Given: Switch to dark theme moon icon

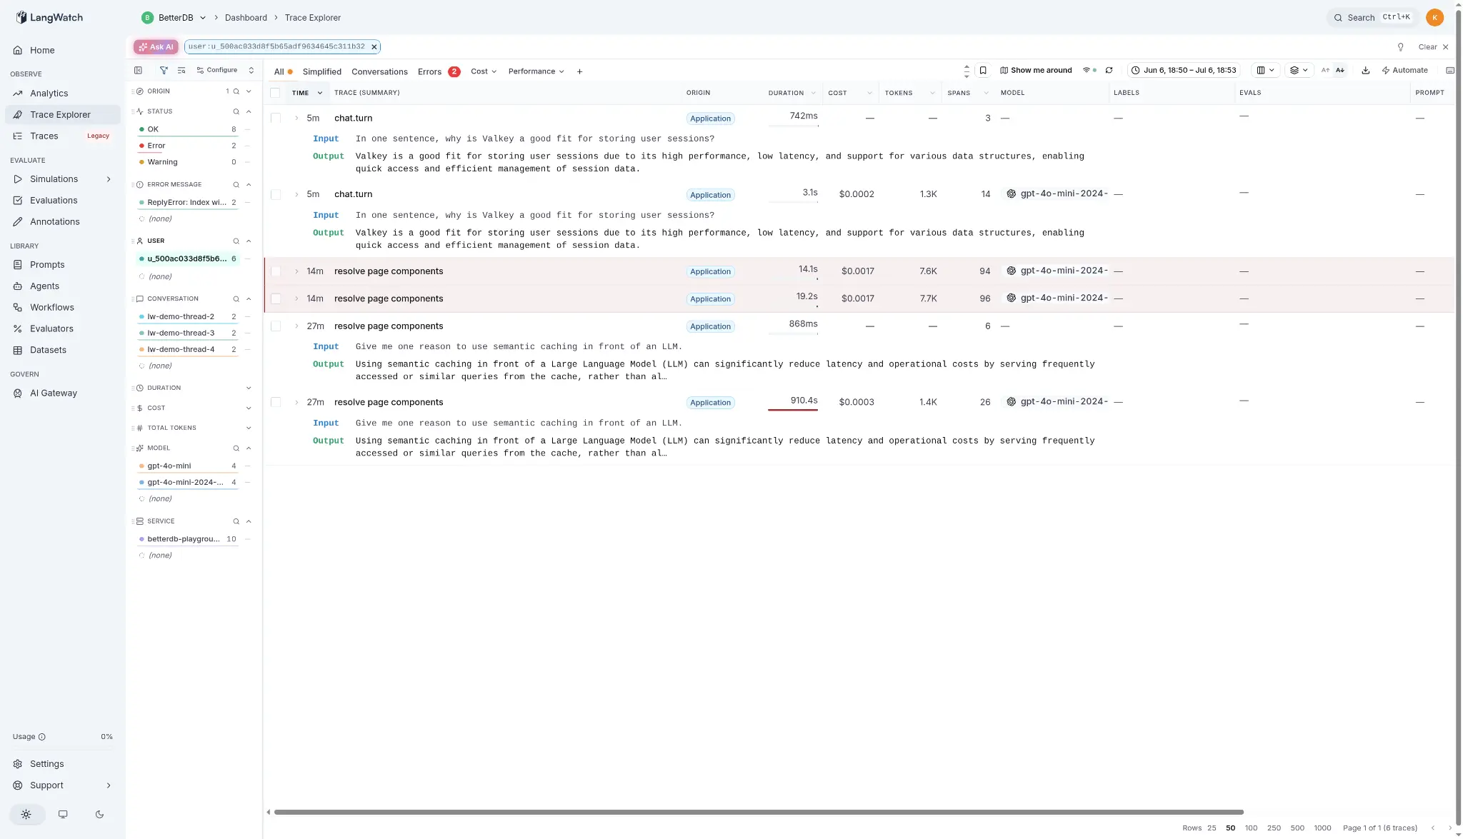Looking at the screenshot, I should (99, 814).
